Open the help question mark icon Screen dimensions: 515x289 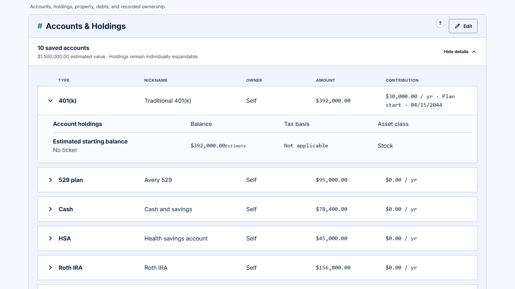pyautogui.click(x=440, y=23)
